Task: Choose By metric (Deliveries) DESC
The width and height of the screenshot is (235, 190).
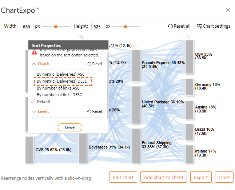Action: tap(62, 81)
